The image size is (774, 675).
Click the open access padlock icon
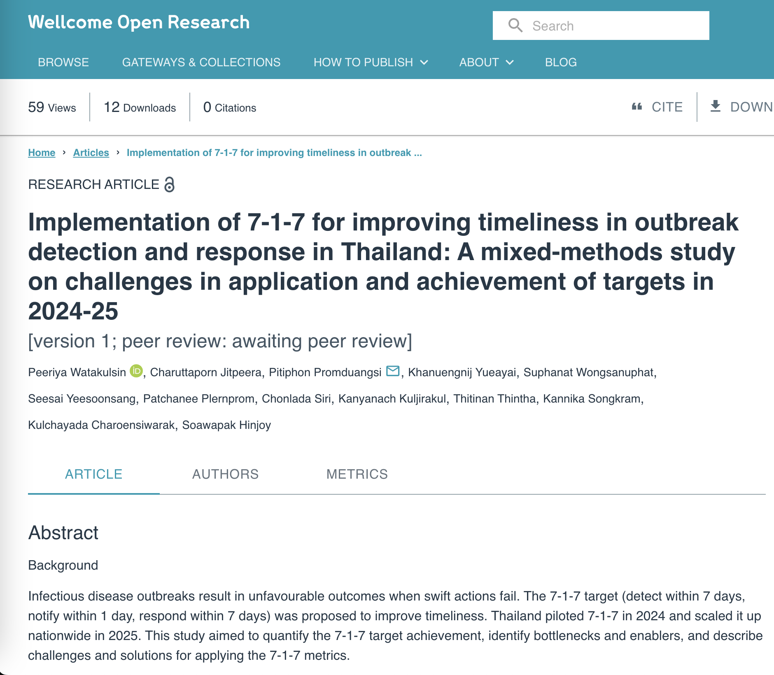click(x=169, y=184)
